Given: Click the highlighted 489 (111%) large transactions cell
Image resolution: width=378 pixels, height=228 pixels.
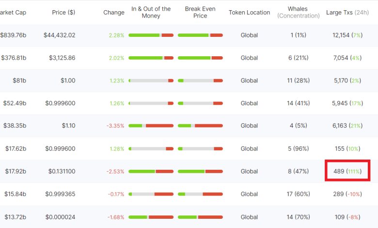Looking at the screenshot, I should [x=347, y=171].
